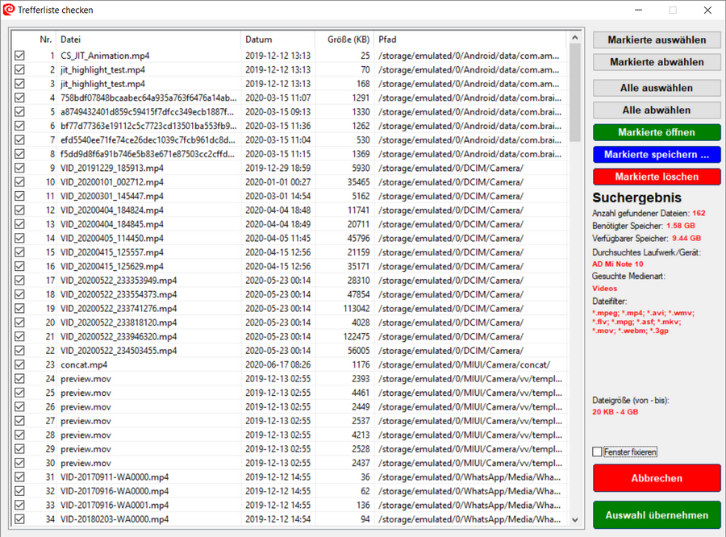Viewport: 726px width, 537px height.
Task: Toggle the checkbox of row 9 VID_20191229_185913.mp4
Action: 19,168
